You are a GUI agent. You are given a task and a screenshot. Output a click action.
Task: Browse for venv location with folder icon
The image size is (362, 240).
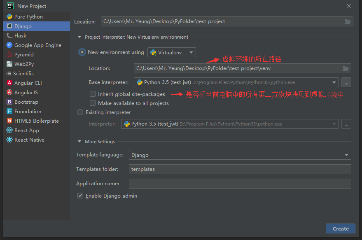pyautogui.click(x=346, y=68)
